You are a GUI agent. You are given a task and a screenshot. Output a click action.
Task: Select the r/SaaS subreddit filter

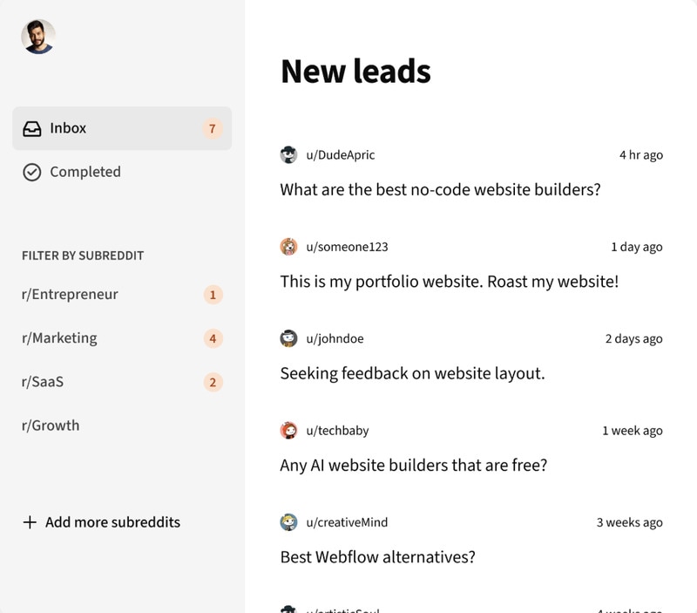[43, 382]
